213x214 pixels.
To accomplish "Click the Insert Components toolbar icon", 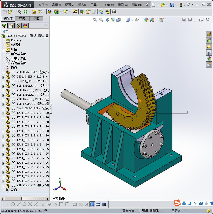I will (10, 12).
